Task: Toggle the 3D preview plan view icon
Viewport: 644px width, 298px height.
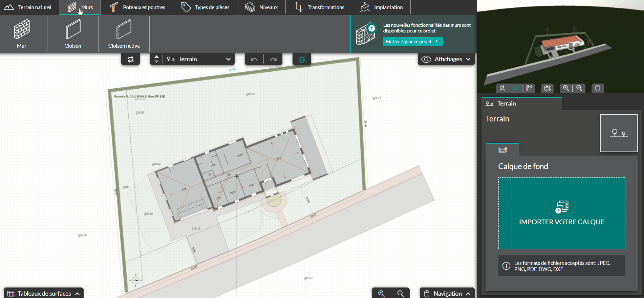Action: [x=529, y=88]
